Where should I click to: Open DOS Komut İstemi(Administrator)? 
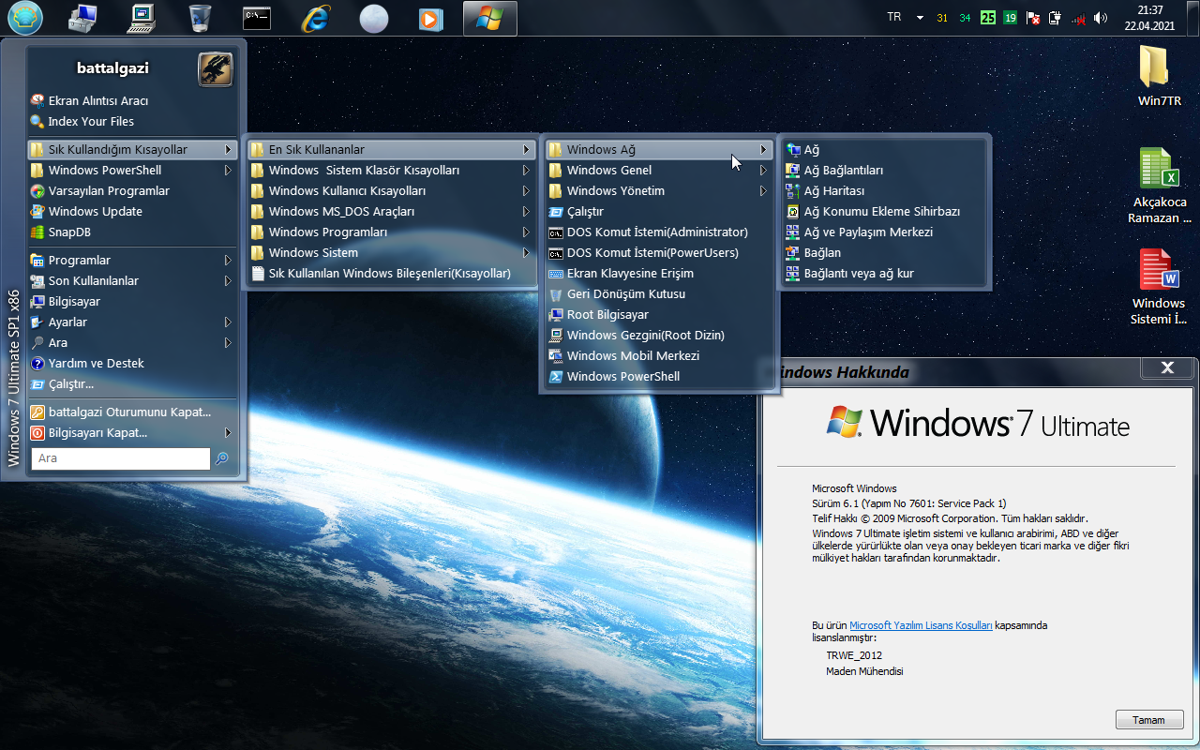pos(658,232)
